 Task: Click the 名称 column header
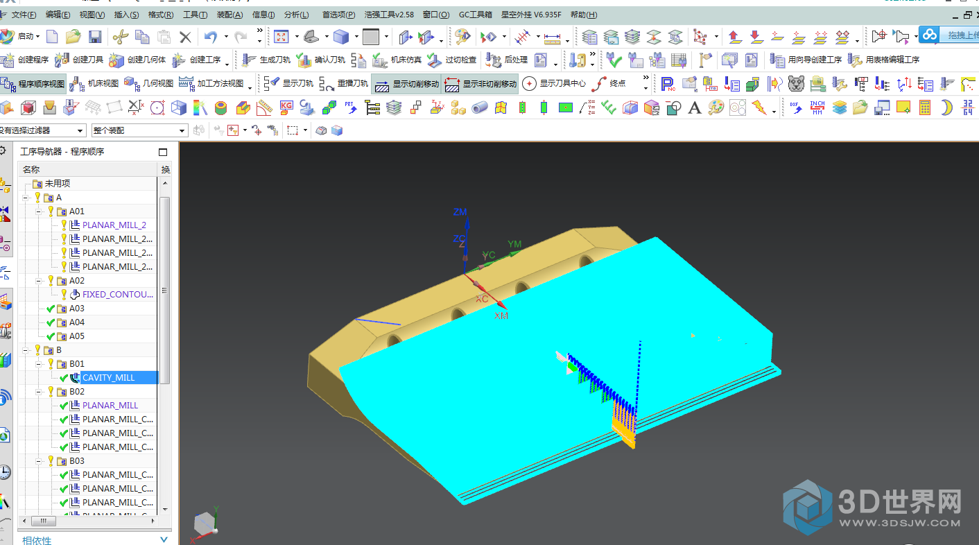pos(88,170)
